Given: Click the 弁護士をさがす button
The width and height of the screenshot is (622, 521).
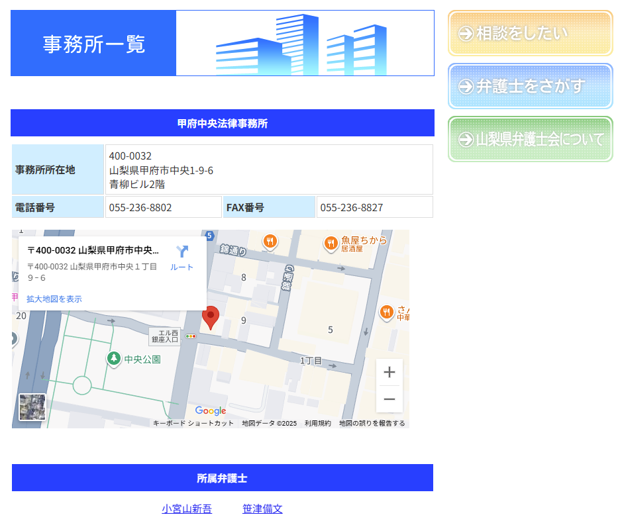Looking at the screenshot, I should tap(530, 86).
